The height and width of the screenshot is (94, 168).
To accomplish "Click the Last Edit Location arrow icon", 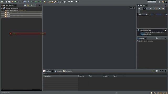I will (69, 2).
